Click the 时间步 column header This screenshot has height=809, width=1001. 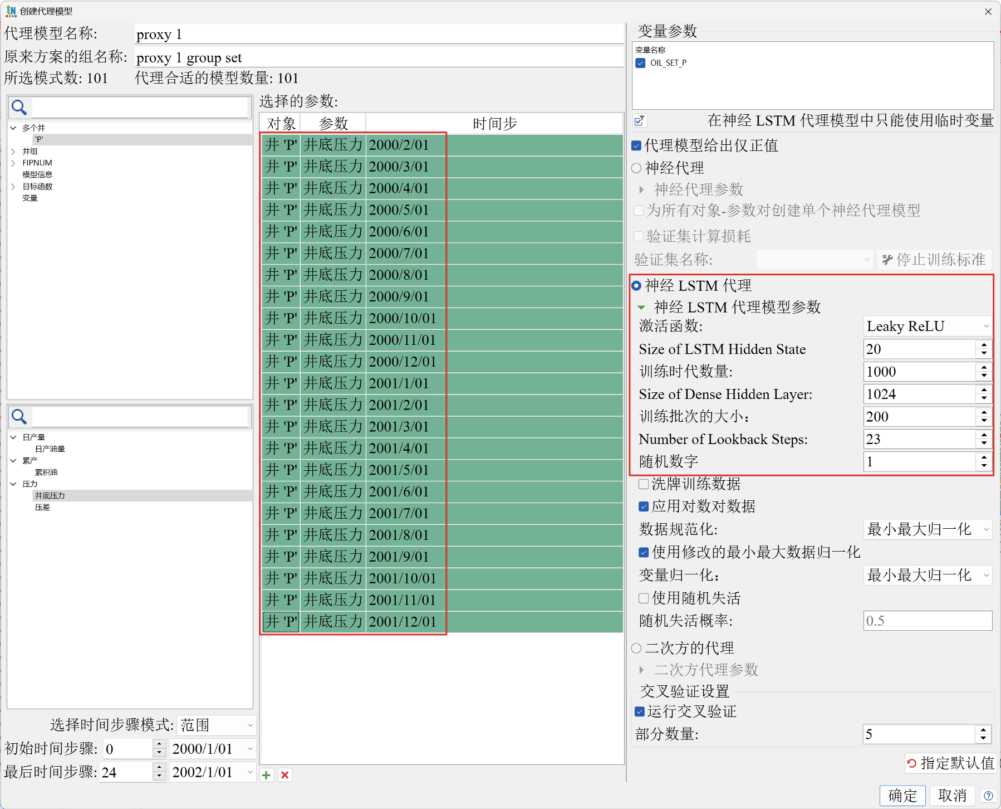pyautogui.click(x=494, y=123)
